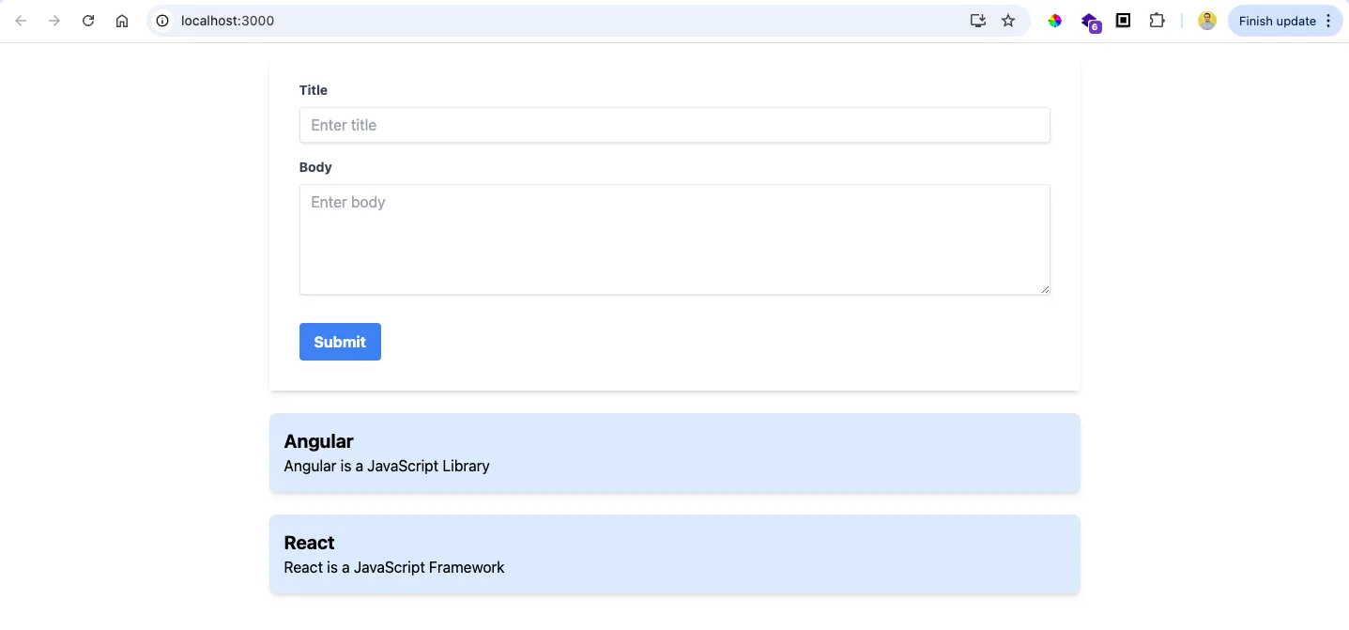The height and width of the screenshot is (630, 1349).
Task: Open the Chrome profile avatar
Action: click(x=1207, y=21)
